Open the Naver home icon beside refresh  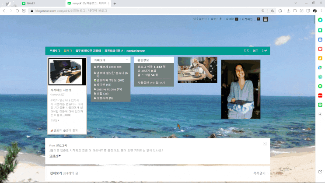(x=24, y=11)
